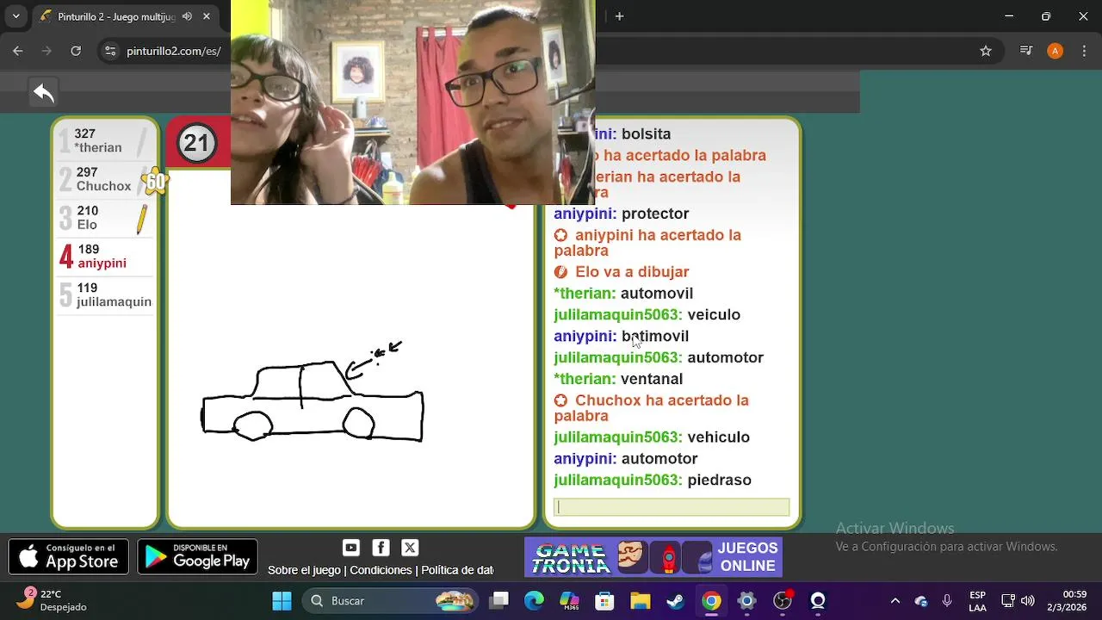Open the ESP LAA language switcher

(x=977, y=601)
